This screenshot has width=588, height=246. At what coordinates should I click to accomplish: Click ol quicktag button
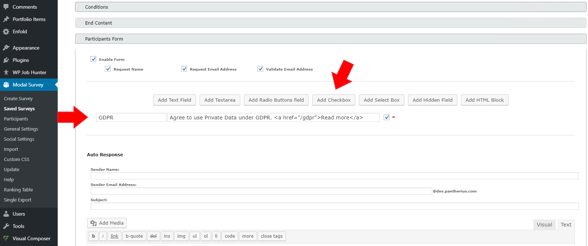[x=206, y=236]
